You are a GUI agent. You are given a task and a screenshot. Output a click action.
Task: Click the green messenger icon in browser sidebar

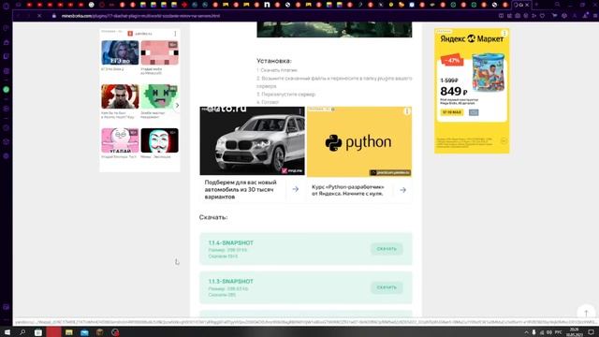(7, 90)
